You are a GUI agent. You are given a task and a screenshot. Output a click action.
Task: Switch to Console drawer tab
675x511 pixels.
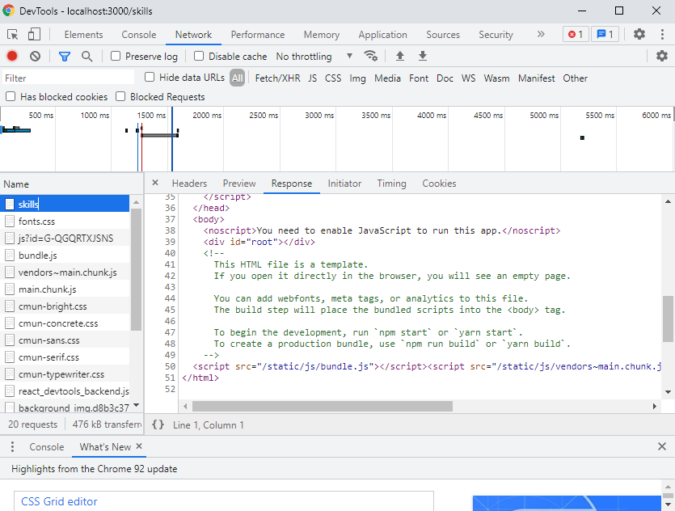click(47, 447)
